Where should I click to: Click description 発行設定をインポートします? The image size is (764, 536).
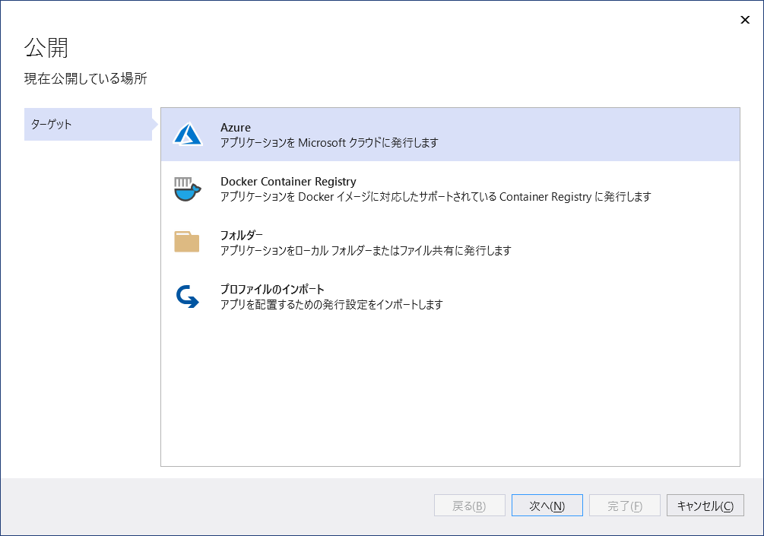pos(331,305)
